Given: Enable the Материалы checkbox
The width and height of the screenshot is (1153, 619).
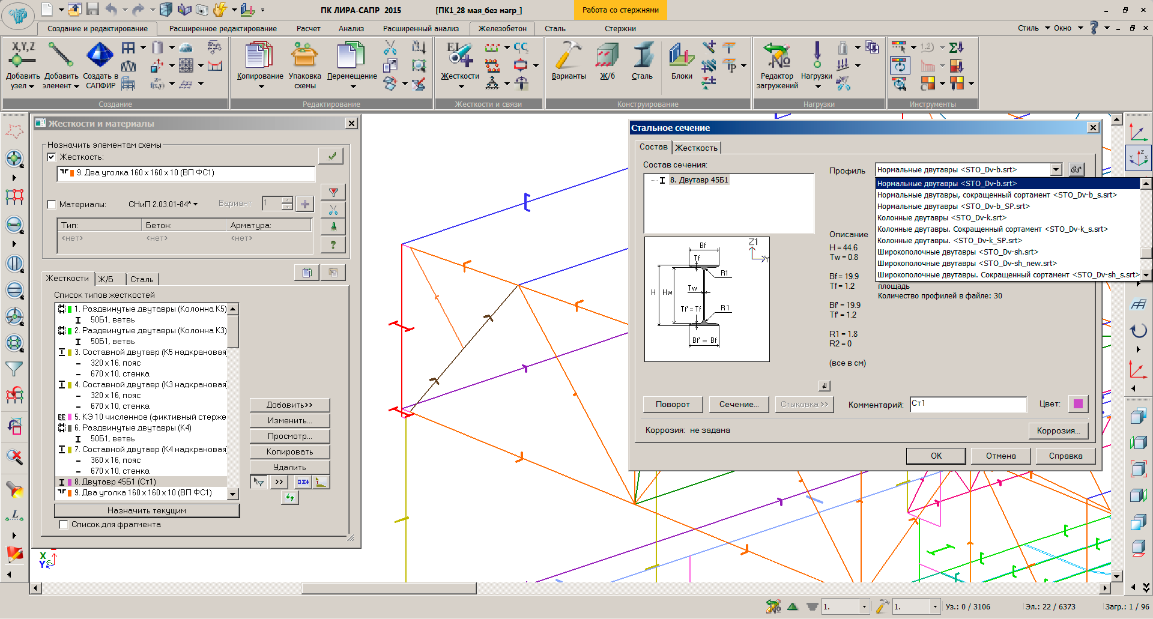Looking at the screenshot, I should pos(52,205).
